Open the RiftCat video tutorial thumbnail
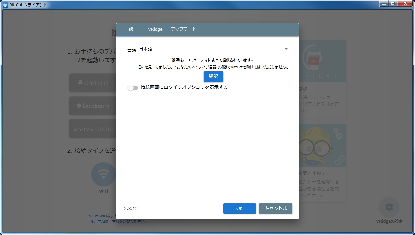This screenshot has width=415, height=235. click(x=323, y=61)
